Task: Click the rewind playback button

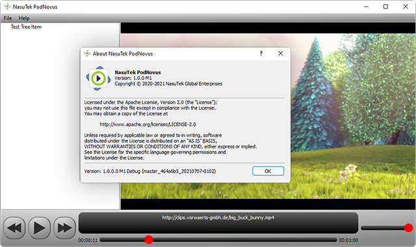Action: (14, 227)
